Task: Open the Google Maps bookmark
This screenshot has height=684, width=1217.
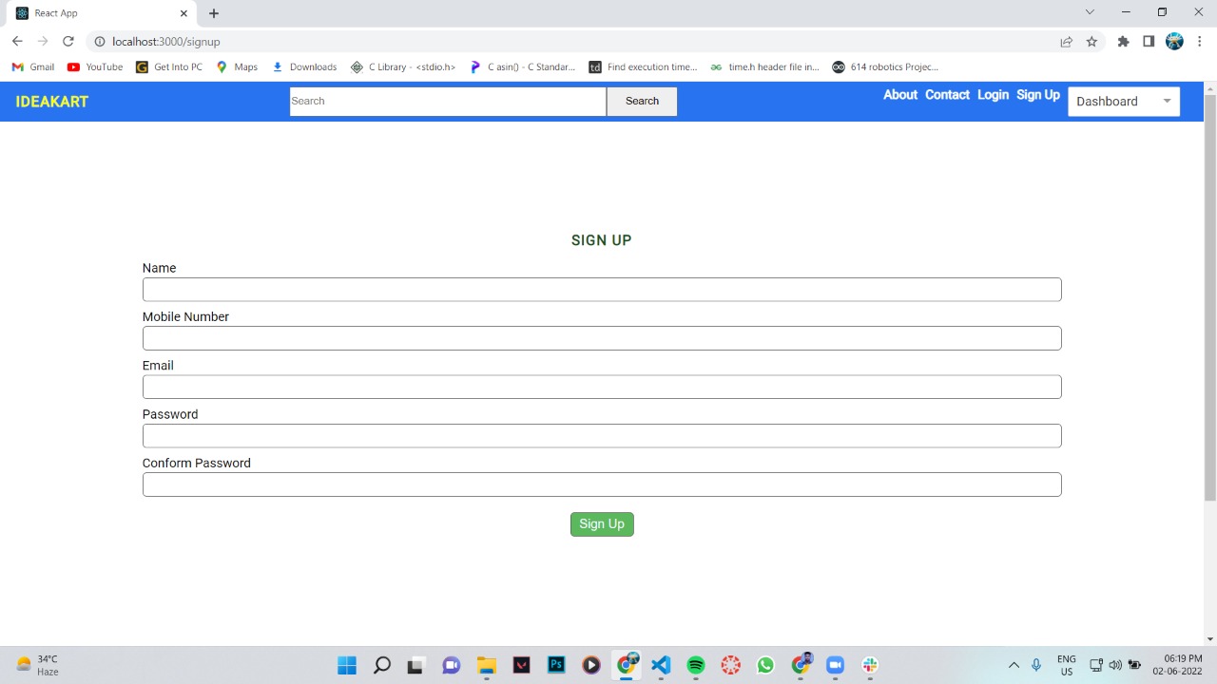Action: 237,66
